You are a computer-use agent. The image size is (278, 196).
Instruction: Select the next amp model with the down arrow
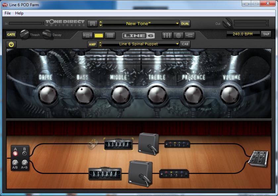click(100, 46)
